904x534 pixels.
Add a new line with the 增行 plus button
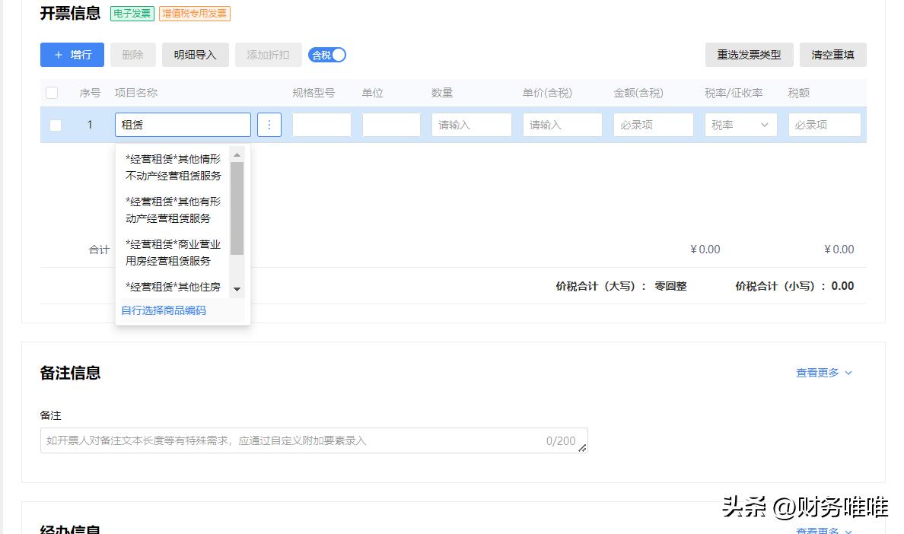point(72,55)
